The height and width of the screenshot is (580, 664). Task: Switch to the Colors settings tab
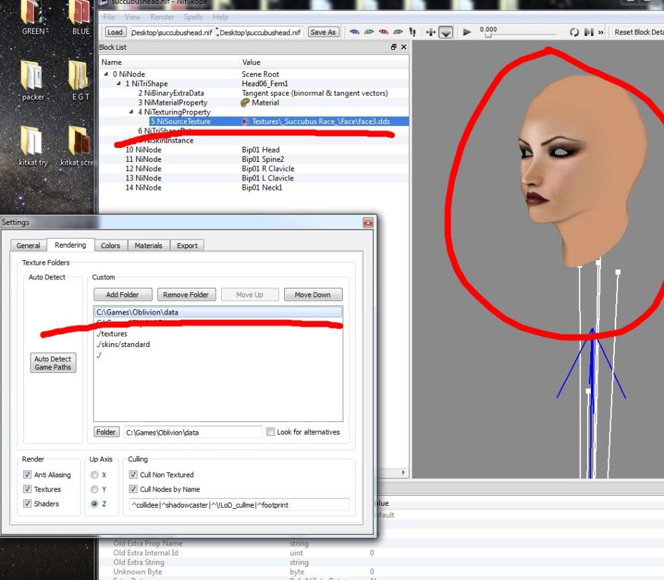point(110,246)
